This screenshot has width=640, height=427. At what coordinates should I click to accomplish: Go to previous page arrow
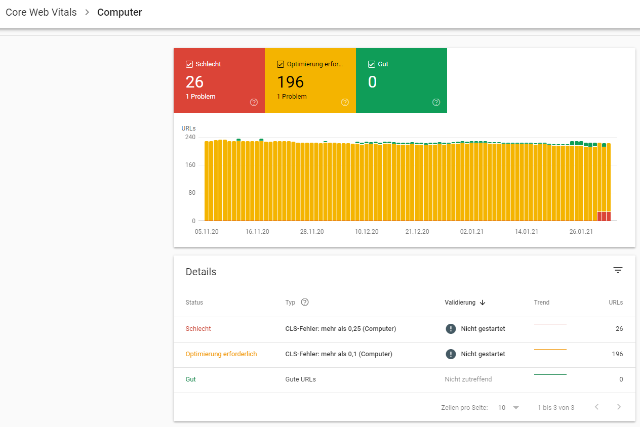pyautogui.click(x=597, y=407)
